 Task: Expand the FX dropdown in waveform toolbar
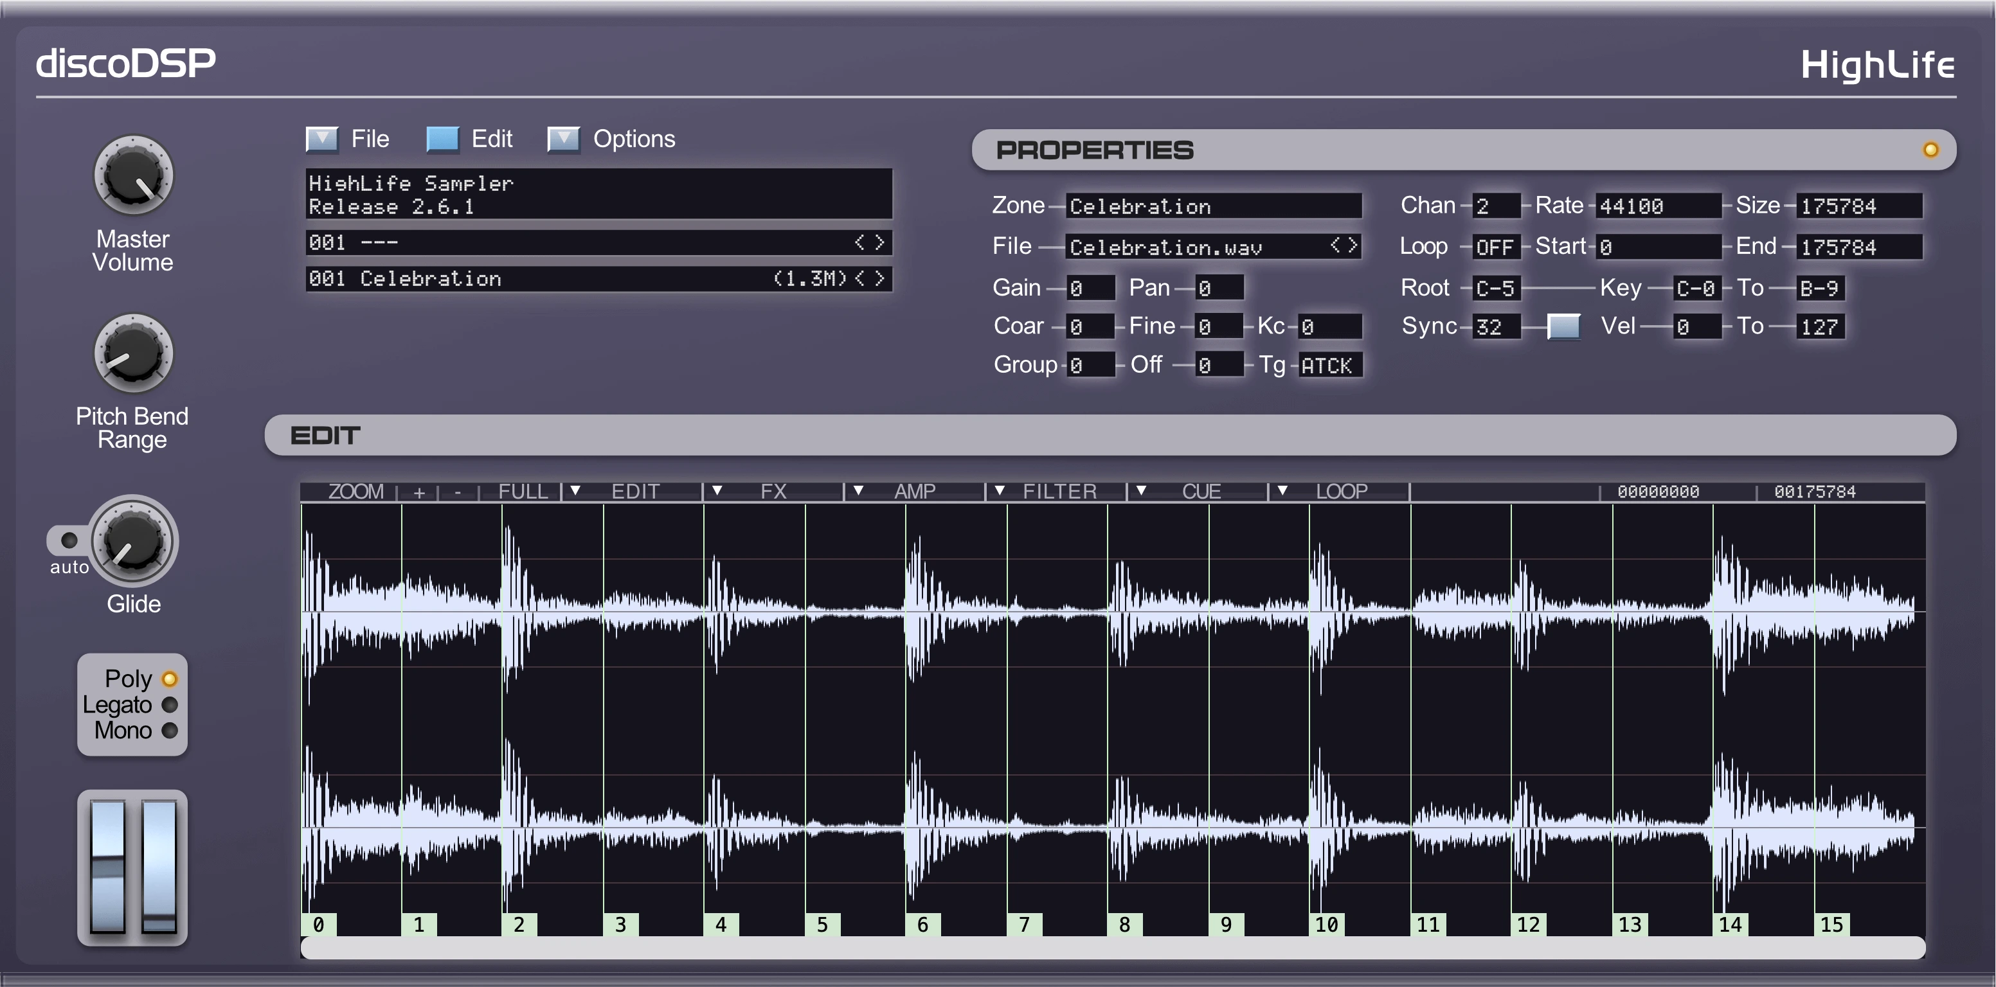click(x=773, y=491)
